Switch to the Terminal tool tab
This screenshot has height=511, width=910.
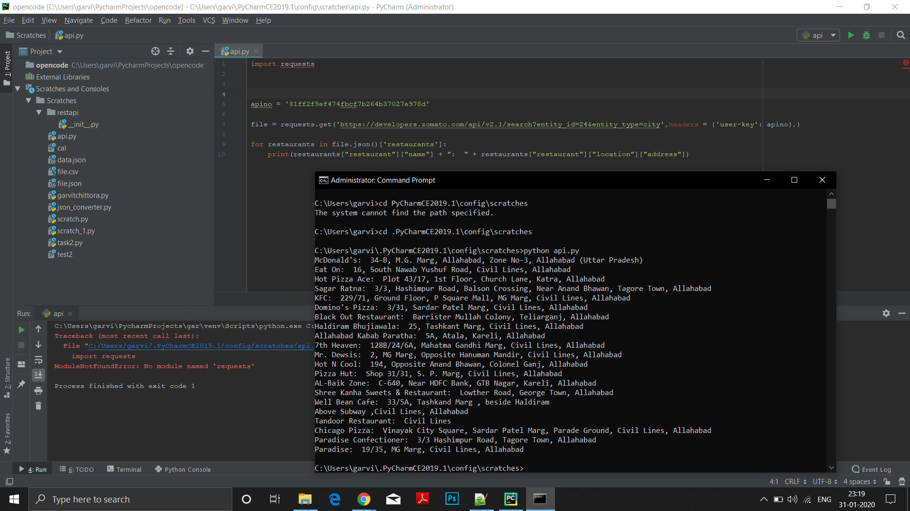click(124, 469)
